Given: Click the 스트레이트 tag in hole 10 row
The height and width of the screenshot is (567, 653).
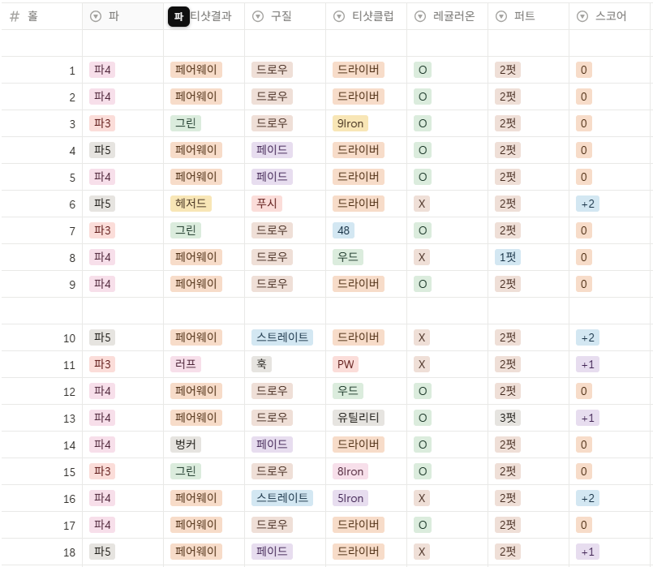Looking at the screenshot, I should tap(282, 337).
